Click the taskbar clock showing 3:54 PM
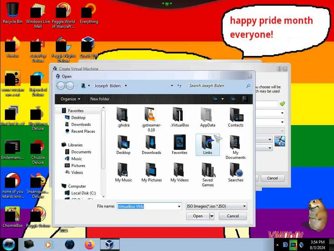Screen dimensions: 334x251 [317, 244]
